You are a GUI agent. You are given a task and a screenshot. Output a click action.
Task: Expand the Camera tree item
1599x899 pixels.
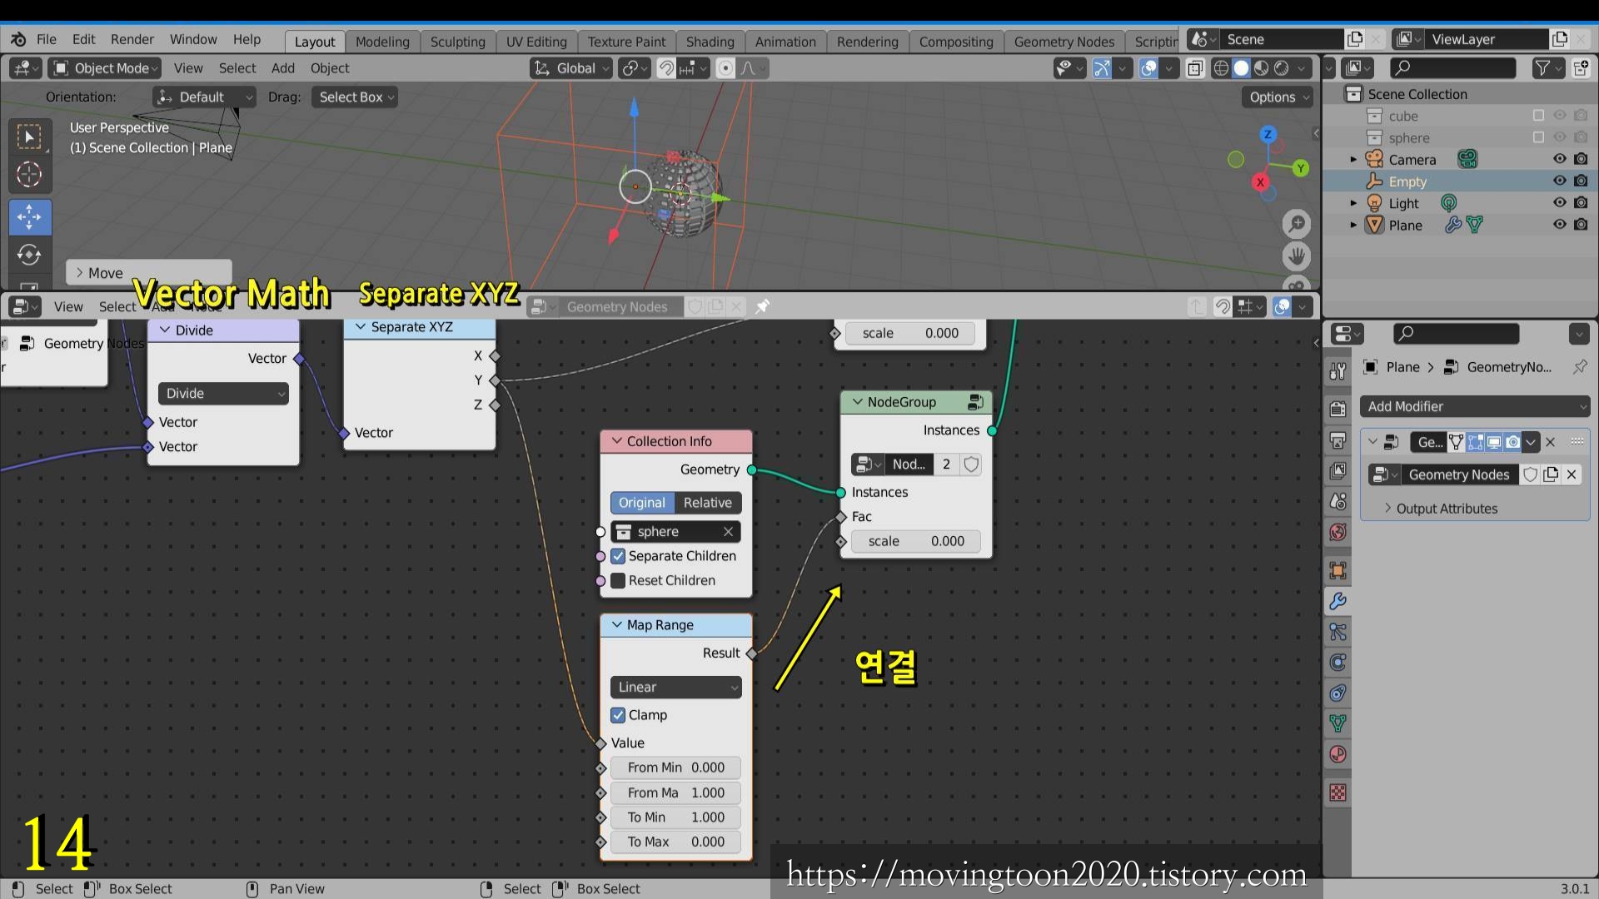click(x=1353, y=159)
